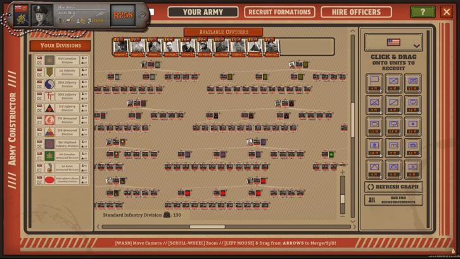This screenshot has width=460, height=259.
Task: Toggle checkbox for 50th Infantry Division
Action: 40,99
